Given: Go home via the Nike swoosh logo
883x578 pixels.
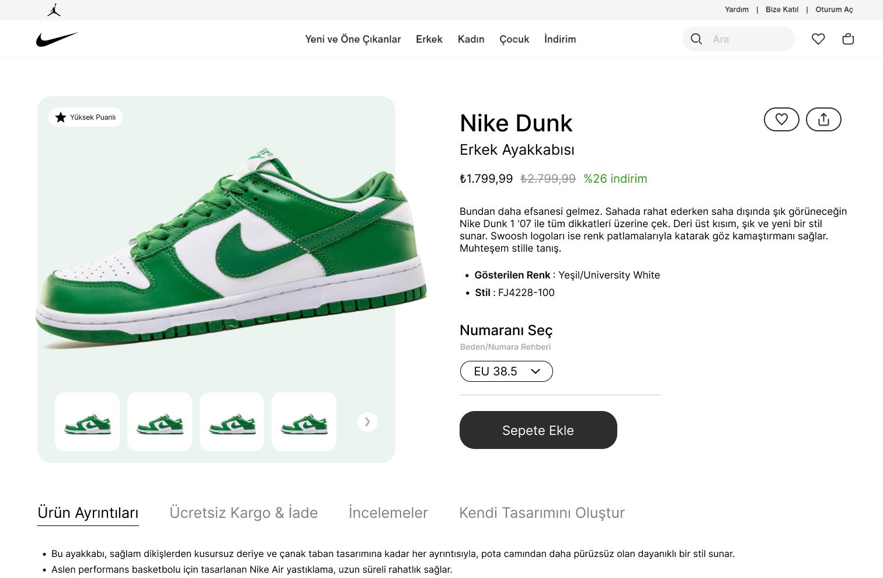Looking at the screenshot, I should point(57,39).
